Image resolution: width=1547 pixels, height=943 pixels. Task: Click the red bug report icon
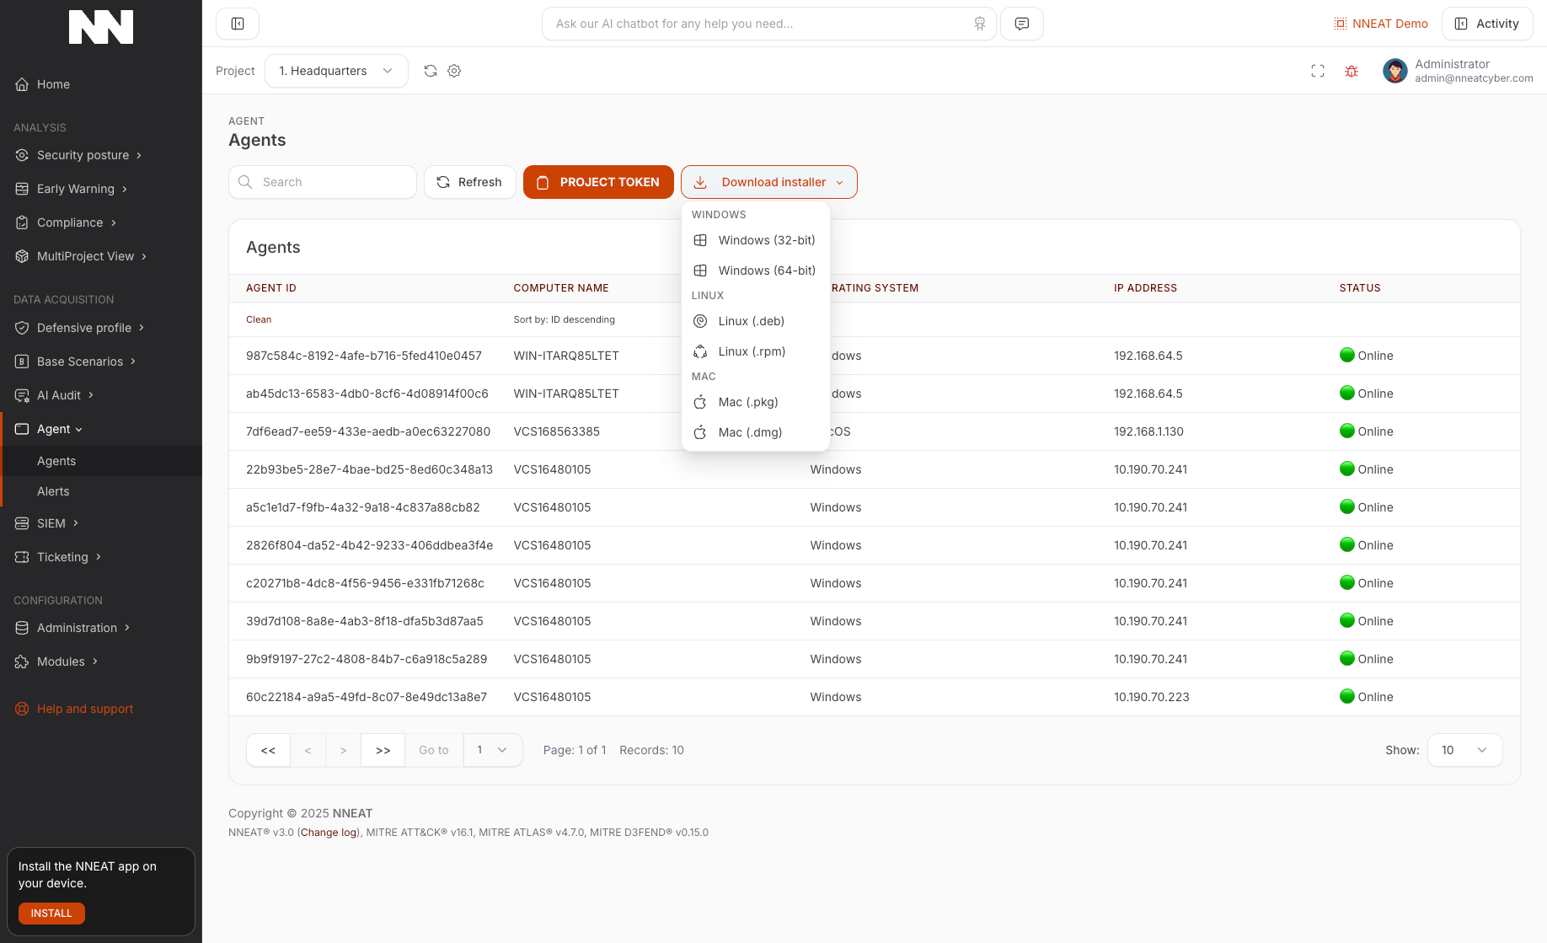1352,71
